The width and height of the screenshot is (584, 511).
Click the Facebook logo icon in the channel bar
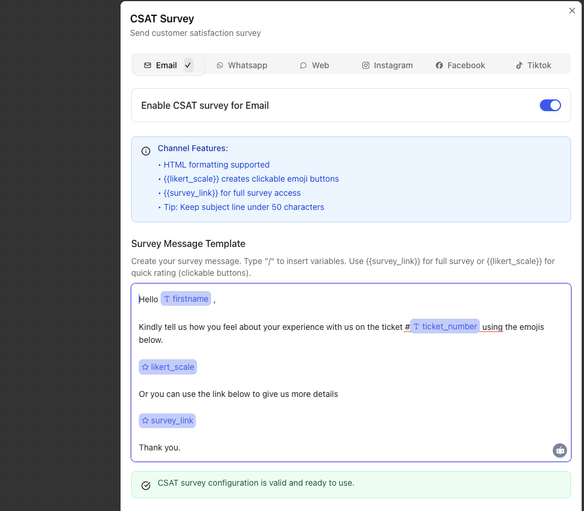click(439, 65)
